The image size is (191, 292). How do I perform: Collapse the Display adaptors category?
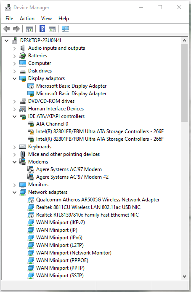[x=14, y=79]
